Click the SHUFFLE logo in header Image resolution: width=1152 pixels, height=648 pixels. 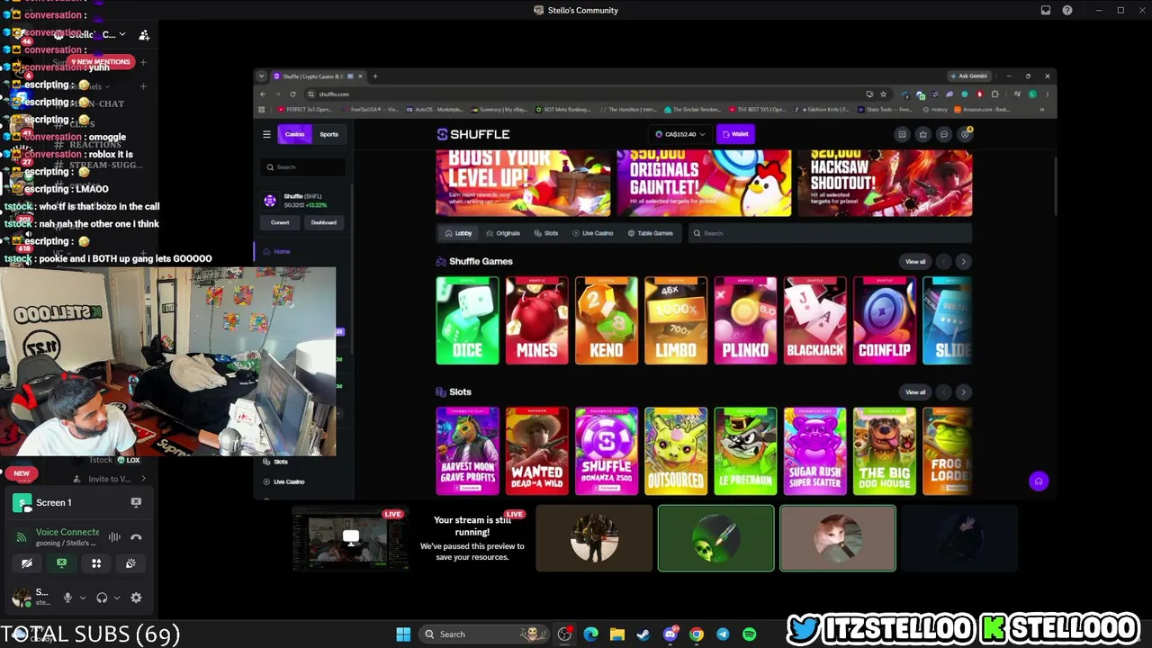coord(473,134)
